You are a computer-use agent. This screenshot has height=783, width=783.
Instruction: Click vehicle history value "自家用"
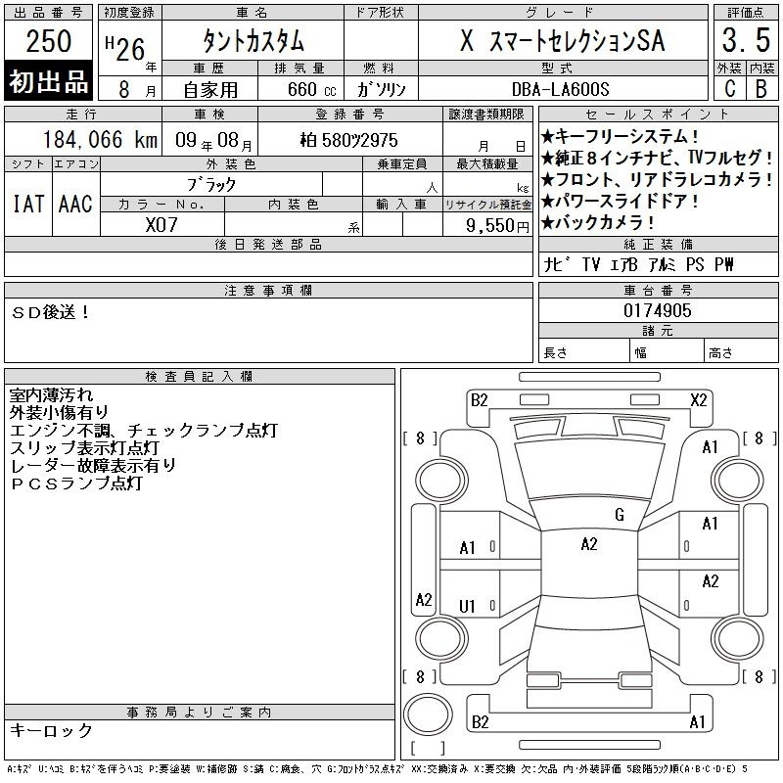coord(210,90)
